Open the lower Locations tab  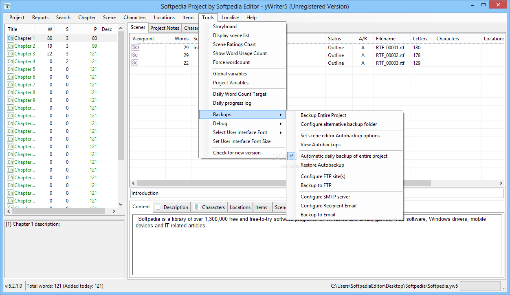(x=240, y=207)
